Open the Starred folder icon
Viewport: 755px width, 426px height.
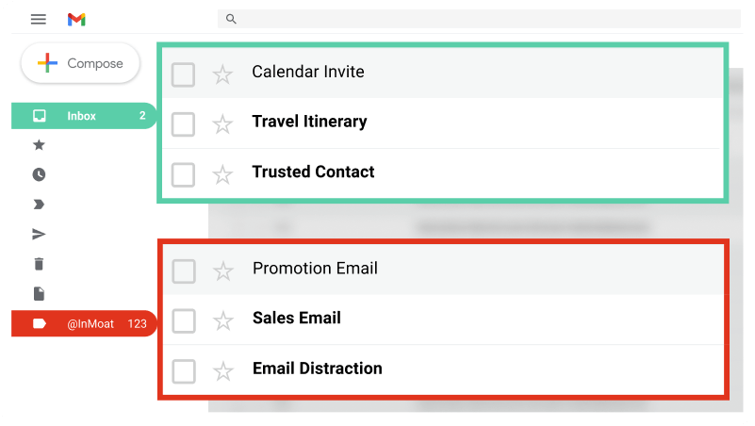coord(39,145)
